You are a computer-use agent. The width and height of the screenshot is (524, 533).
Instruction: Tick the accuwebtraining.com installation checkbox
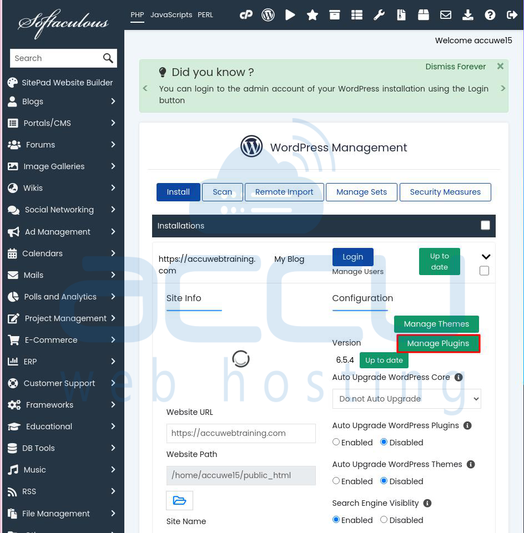coord(484,271)
